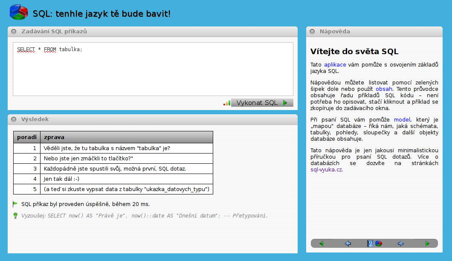Click the green lightbulb tip icon
452x261 pixels.
point(15,216)
